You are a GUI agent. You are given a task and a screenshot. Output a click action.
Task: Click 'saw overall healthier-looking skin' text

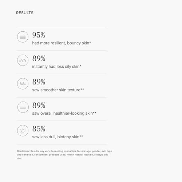pos(63,113)
